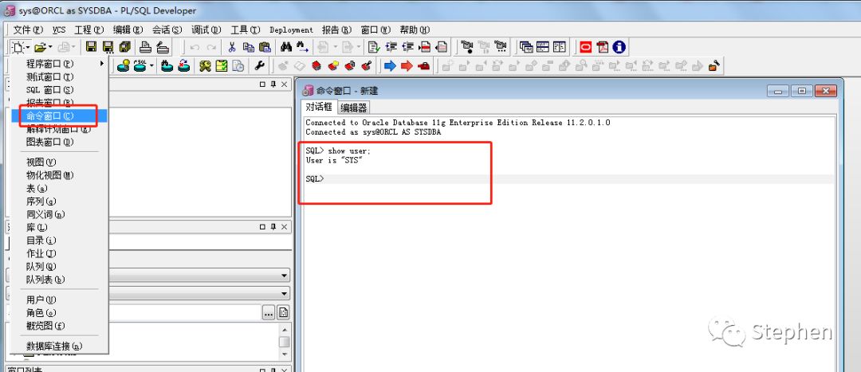
Task: Switch to the 编辑器 tab
Action: tap(353, 108)
